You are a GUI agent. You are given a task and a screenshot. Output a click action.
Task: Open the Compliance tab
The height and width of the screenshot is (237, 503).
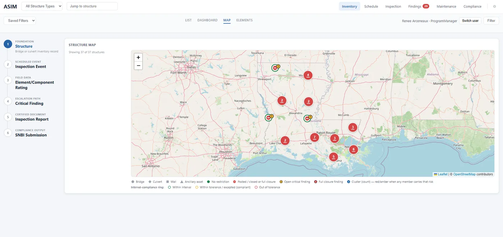472,6
